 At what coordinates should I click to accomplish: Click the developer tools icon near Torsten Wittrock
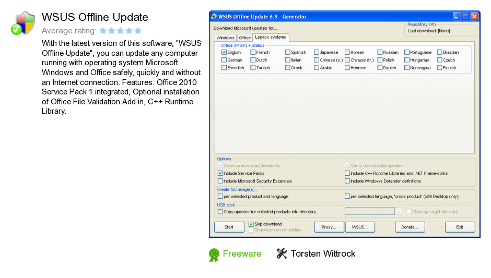tap(282, 253)
